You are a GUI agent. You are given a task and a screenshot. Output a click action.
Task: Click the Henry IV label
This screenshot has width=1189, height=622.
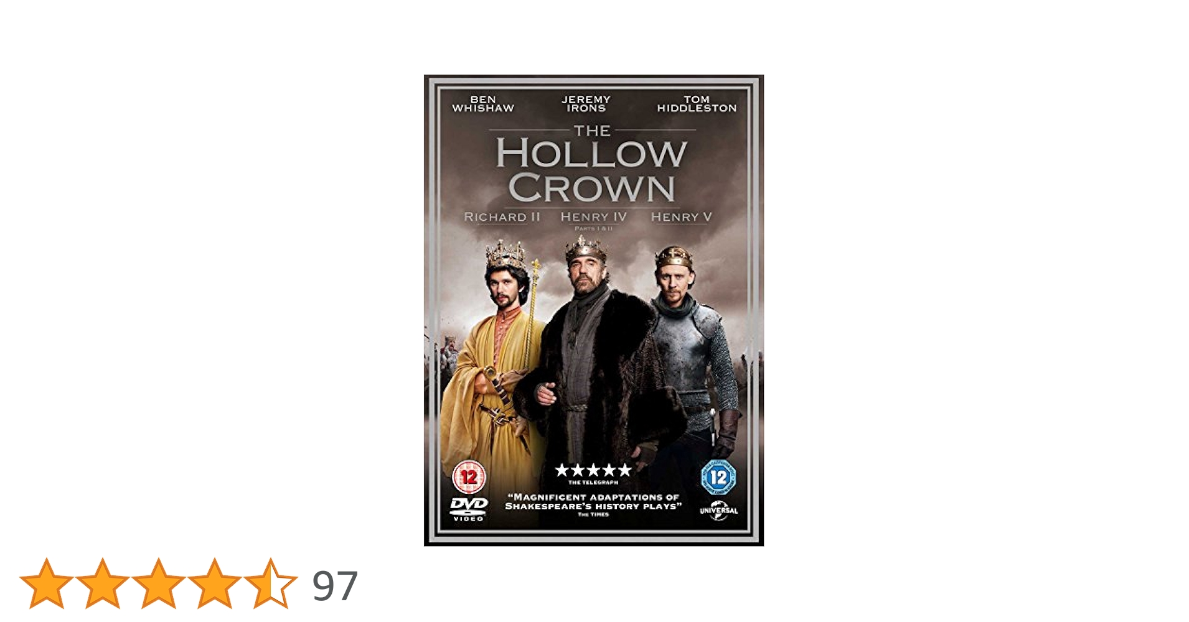coord(593,217)
